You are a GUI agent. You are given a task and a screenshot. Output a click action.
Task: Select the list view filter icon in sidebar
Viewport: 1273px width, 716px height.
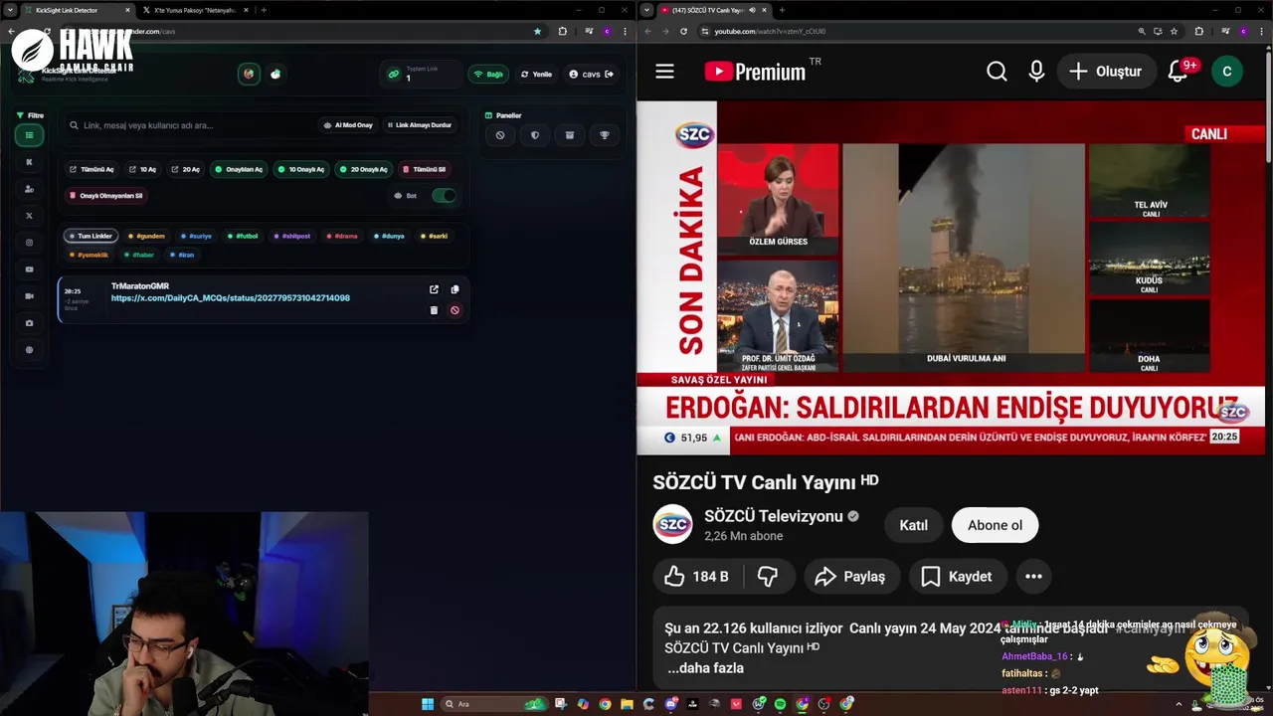point(29,135)
